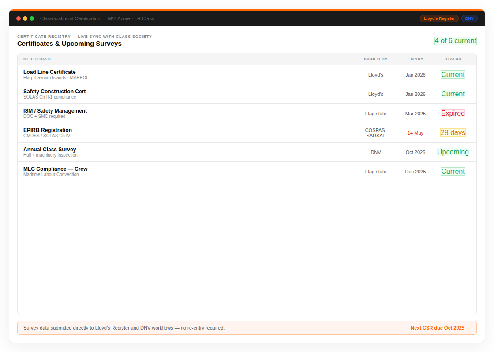The height and width of the screenshot is (352, 494).
Task: Click Maritime Labour Convention subtitle
Action: (x=51, y=174)
